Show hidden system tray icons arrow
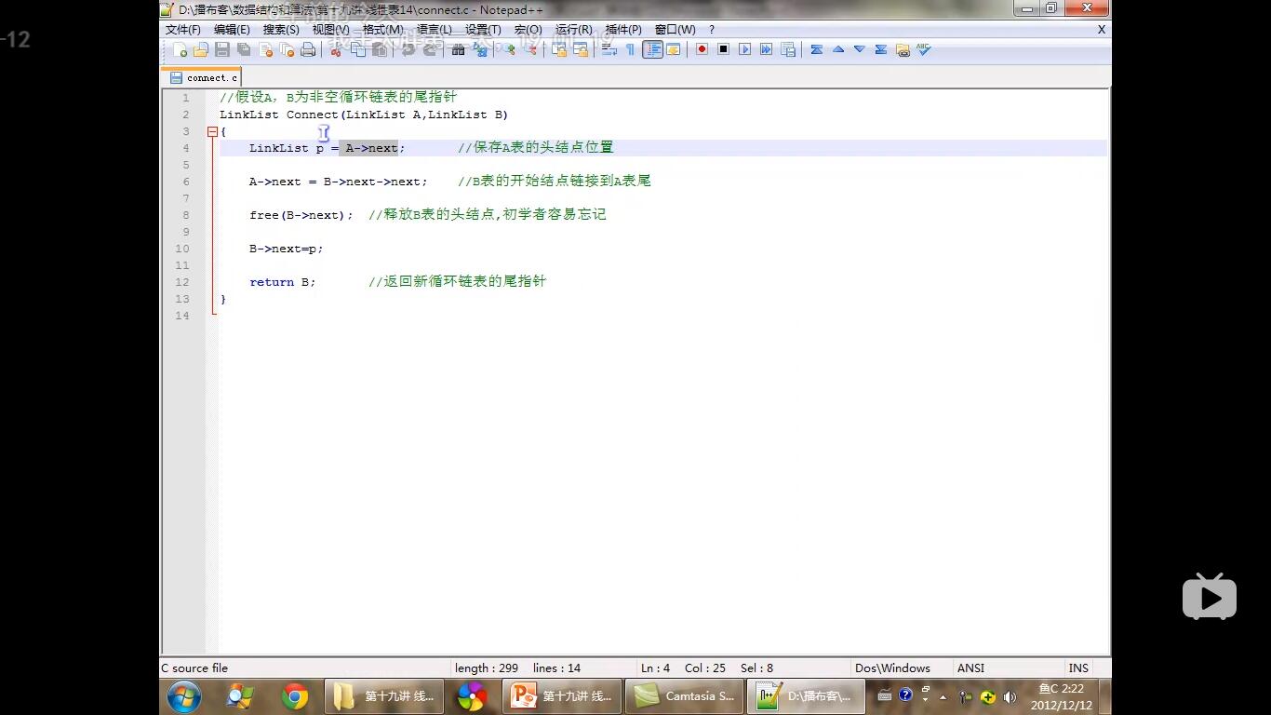This screenshot has height=715, width=1271. pos(943,696)
